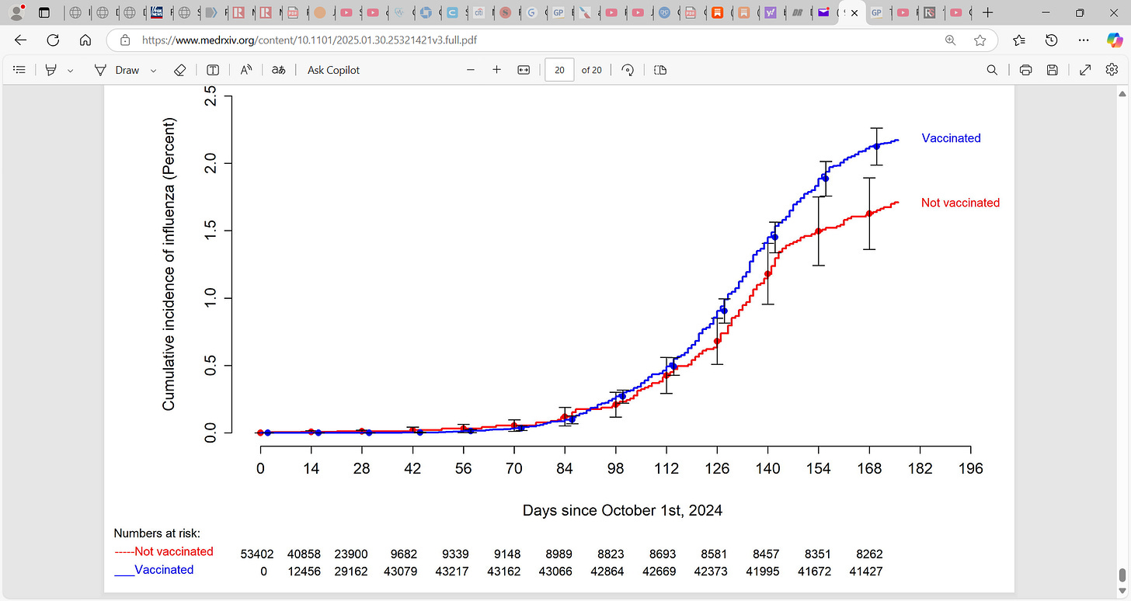Click the Print PDF icon
Image resolution: width=1131 pixels, height=601 pixels.
pyautogui.click(x=1025, y=70)
